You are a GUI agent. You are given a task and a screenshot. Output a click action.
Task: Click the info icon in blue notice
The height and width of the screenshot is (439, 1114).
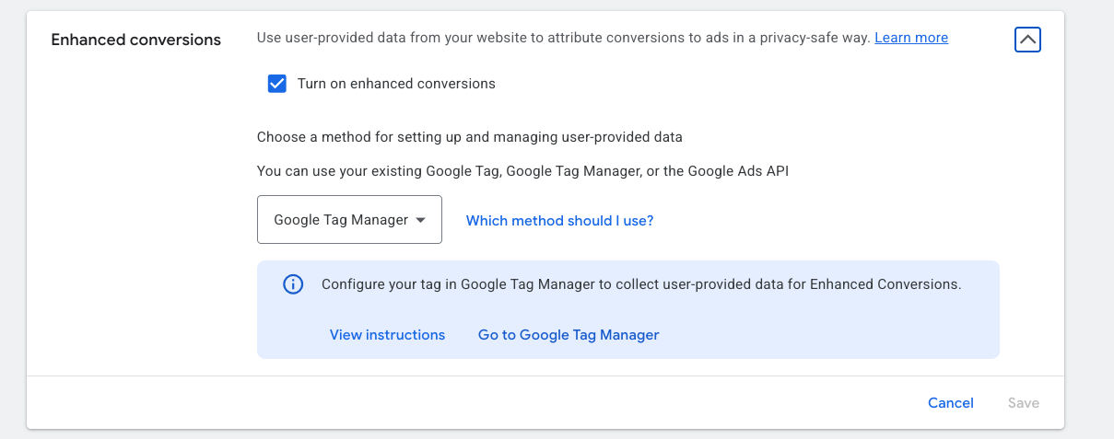point(292,284)
